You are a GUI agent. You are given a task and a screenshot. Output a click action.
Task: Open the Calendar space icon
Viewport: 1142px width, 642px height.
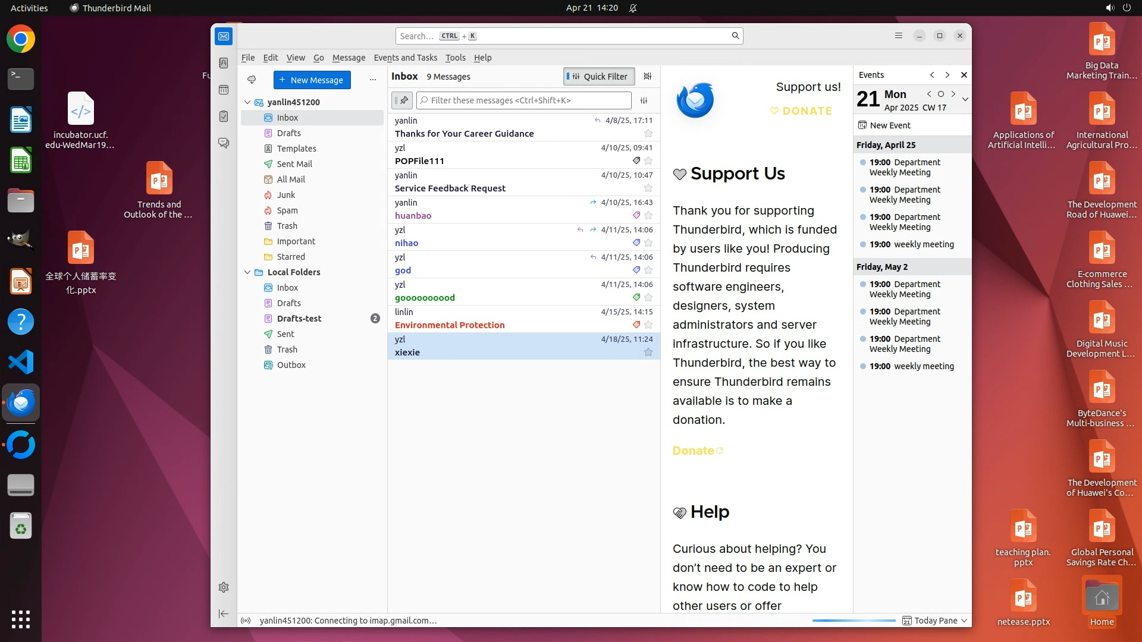(x=224, y=90)
